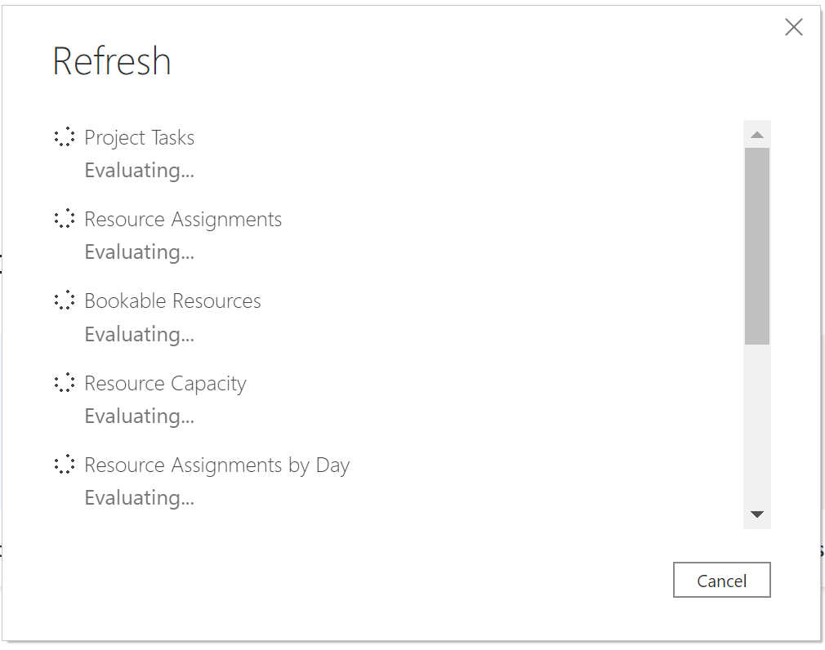Click the spinner icon beside Bookable Resources

coord(65,301)
